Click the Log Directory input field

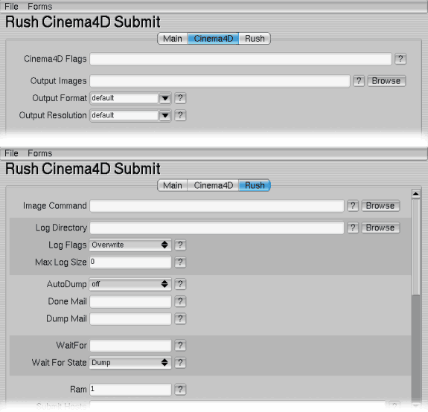217,228
